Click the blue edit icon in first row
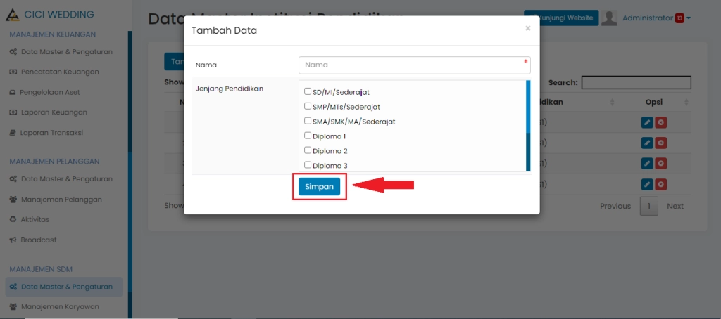 coord(648,122)
